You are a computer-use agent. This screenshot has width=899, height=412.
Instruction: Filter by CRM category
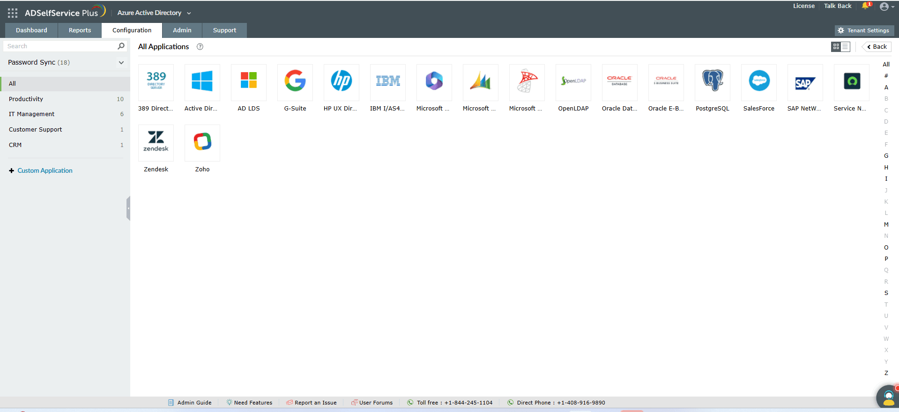tap(65, 145)
